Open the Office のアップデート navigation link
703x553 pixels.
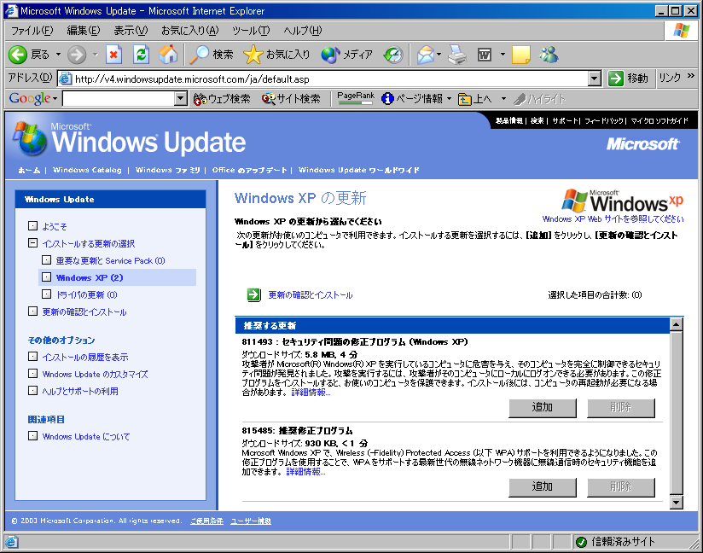(249, 170)
